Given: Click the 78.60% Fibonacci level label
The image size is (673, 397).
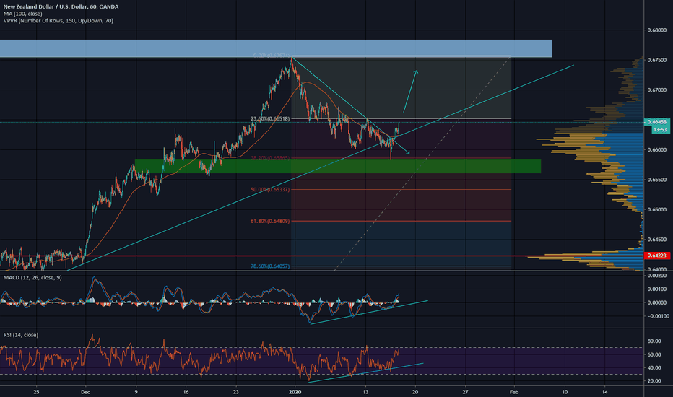Looking at the screenshot, I should (x=271, y=266).
